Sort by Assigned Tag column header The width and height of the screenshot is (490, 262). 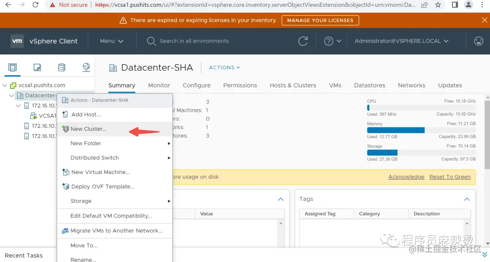tap(327, 213)
